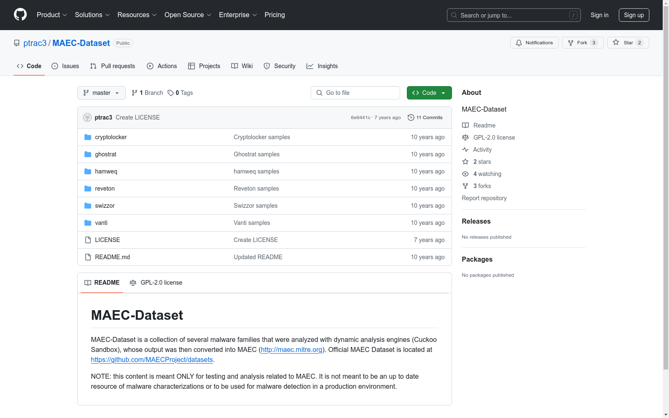The image size is (669, 418).
Task: Open the Pricing link
Action: pos(275,15)
